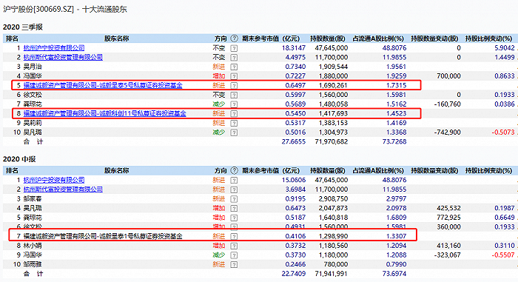Click the ? icon in 三季报 row 4 (0.7227)
Screen dimensions: 518x282
click(234, 76)
